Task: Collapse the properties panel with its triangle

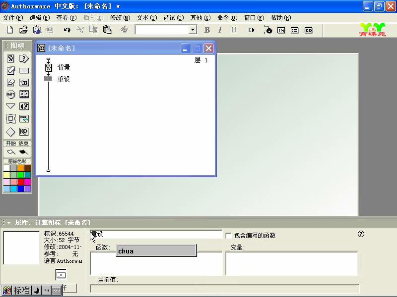Action: click(9, 222)
